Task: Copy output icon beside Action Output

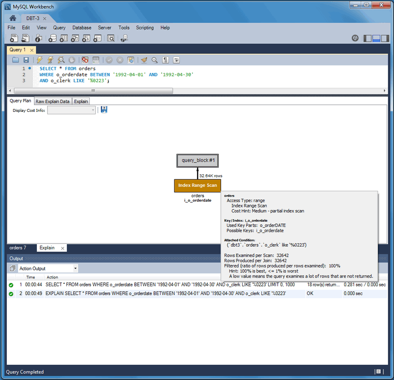Action: tap(12, 268)
